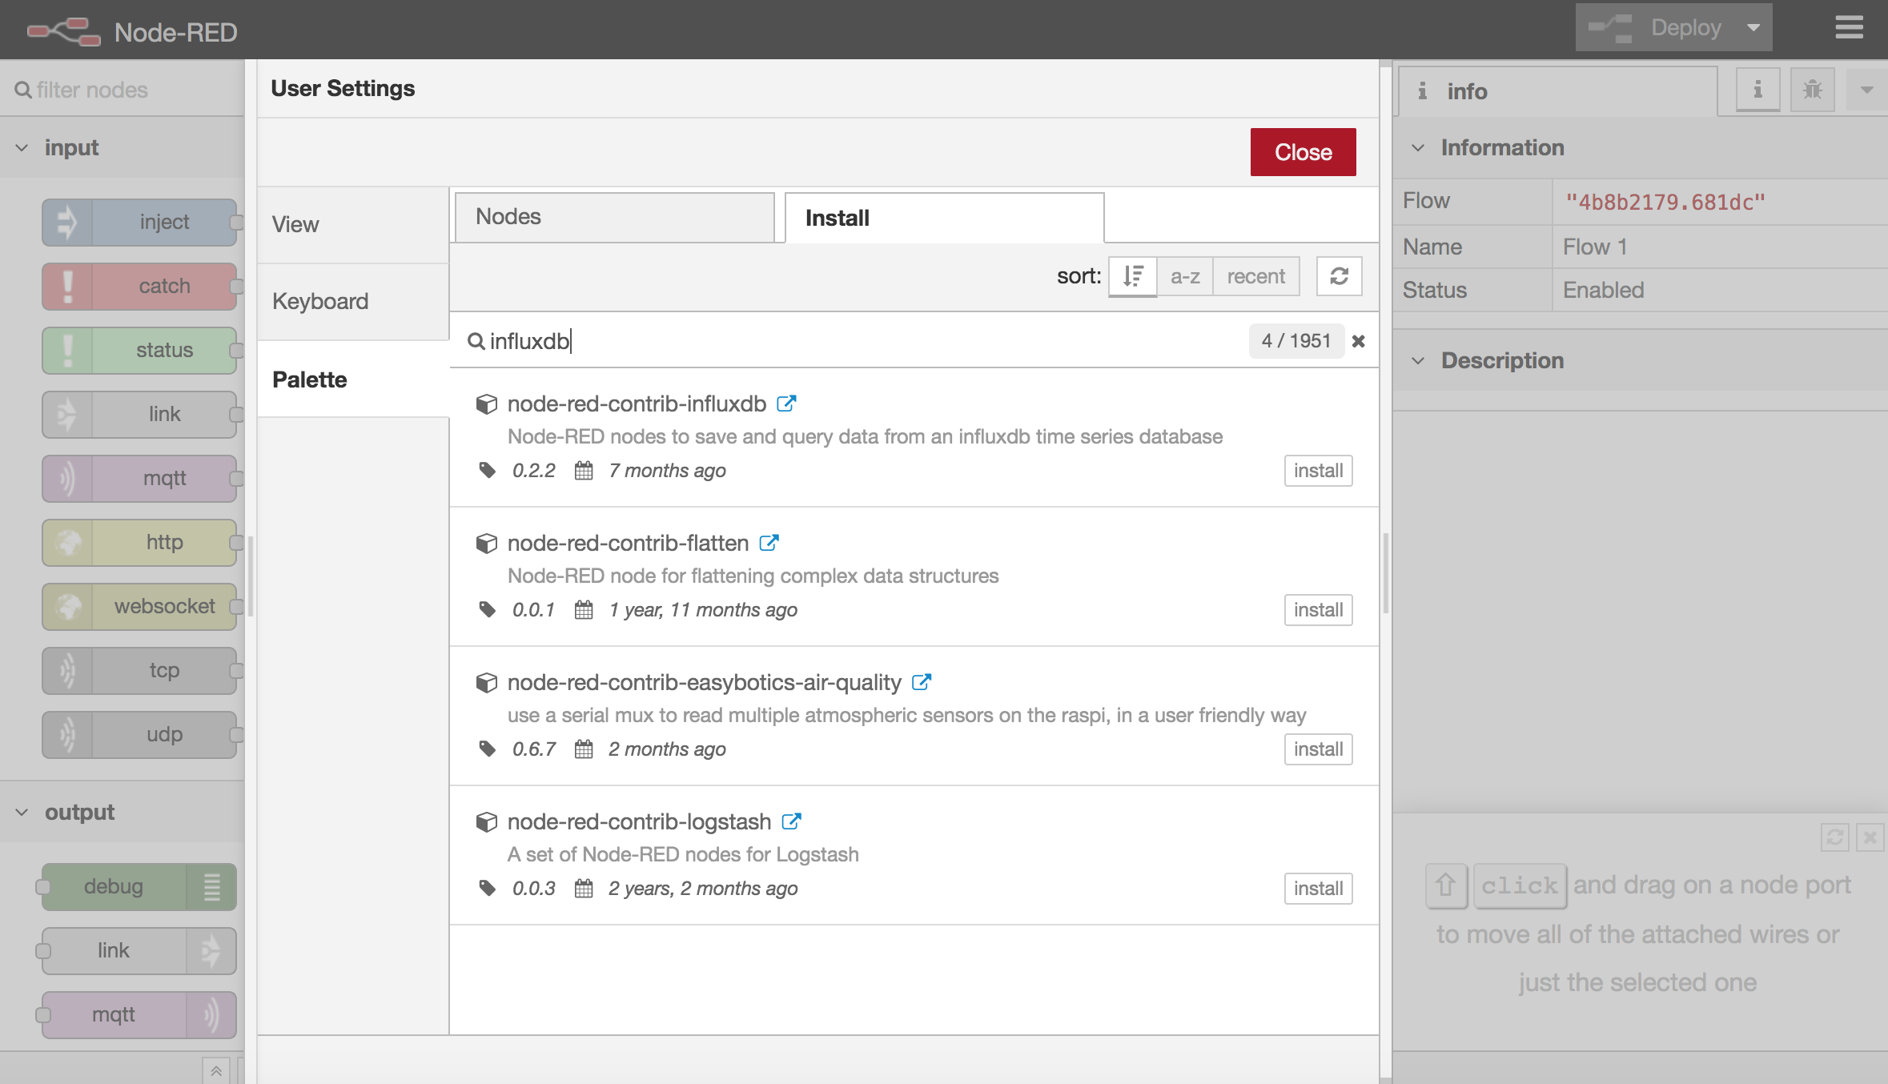Click the influxdb package cube icon
This screenshot has height=1084, width=1888.
point(486,404)
